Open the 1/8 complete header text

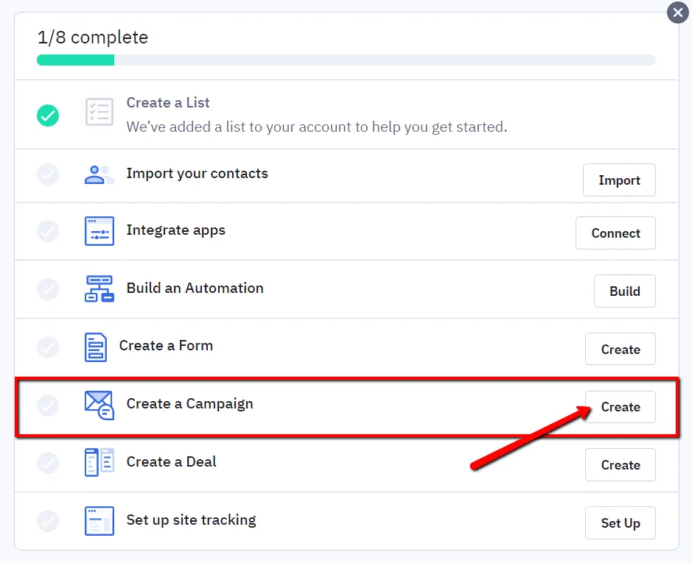point(92,36)
